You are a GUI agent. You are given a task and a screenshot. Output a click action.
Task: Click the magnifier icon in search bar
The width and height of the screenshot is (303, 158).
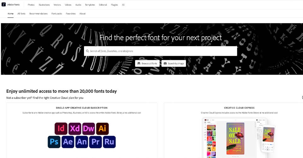pos(87,51)
